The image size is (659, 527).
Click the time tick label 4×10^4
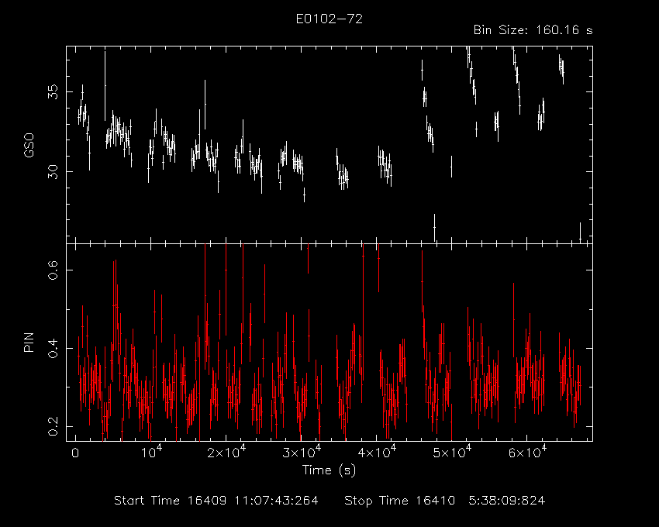(x=376, y=452)
